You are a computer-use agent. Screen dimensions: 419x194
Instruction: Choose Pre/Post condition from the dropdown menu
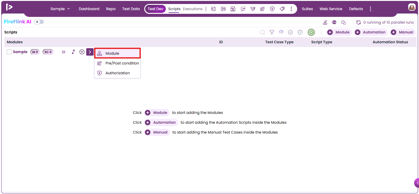(x=118, y=63)
